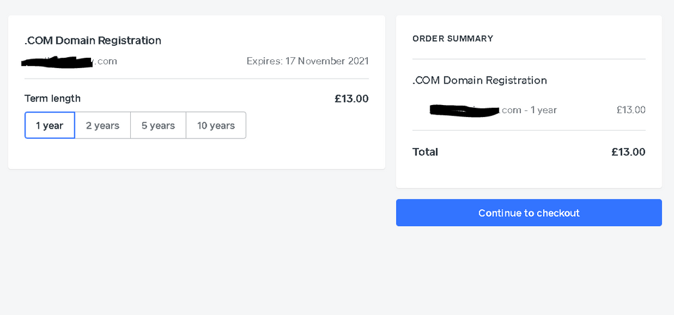The height and width of the screenshot is (315, 674).
Task: Choose the 2 years term option
Action: coord(103,125)
